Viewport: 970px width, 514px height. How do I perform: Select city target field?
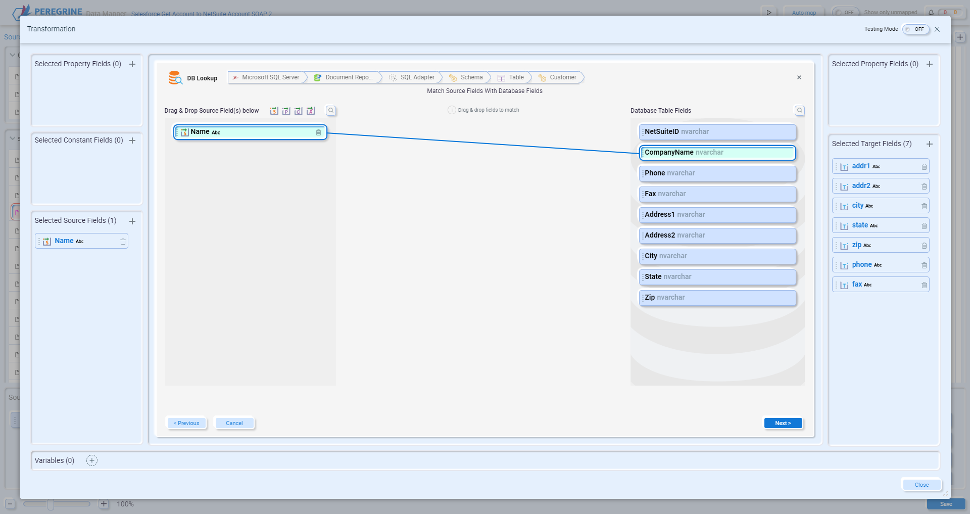click(881, 206)
